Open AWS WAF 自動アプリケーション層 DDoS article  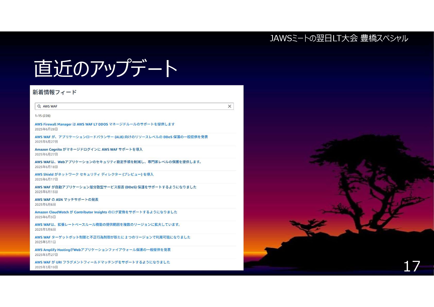pyautogui.click(x=115, y=187)
